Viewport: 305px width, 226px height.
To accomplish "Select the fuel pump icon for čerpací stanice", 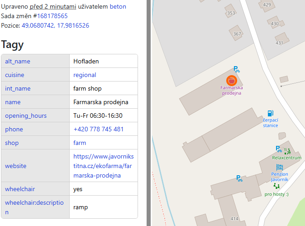I will pos(270,113).
